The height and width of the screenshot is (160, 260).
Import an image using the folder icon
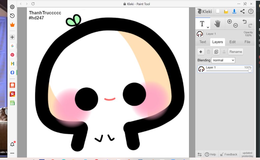tap(226, 11)
